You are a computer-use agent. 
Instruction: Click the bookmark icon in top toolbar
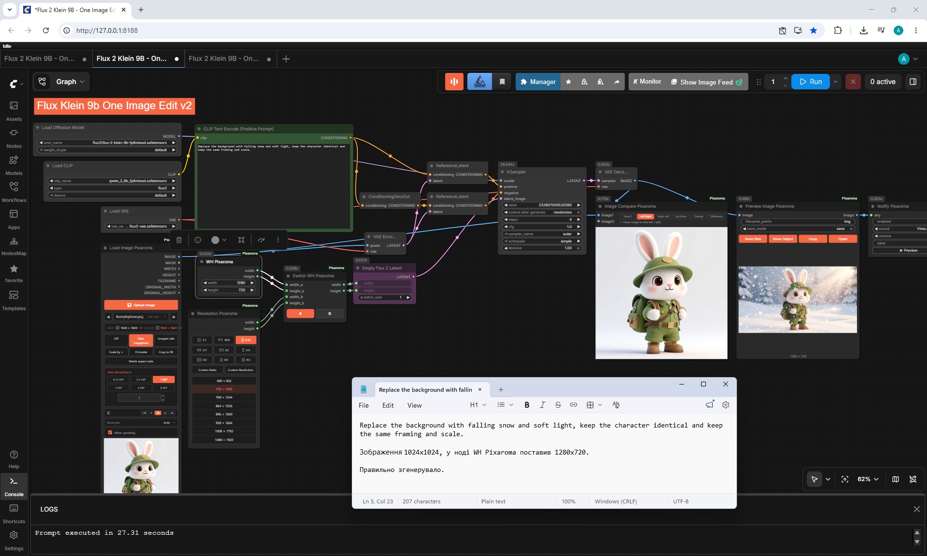pyautogui.click(x=502, y=82)
